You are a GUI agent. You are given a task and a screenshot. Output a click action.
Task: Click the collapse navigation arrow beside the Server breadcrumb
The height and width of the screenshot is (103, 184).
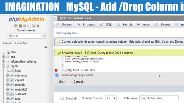pyautogui.click(x=55, y=18)
